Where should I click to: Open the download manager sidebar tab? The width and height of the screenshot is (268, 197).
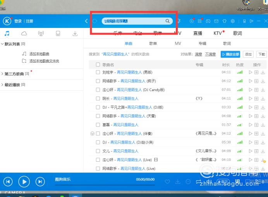pos(75,33)
